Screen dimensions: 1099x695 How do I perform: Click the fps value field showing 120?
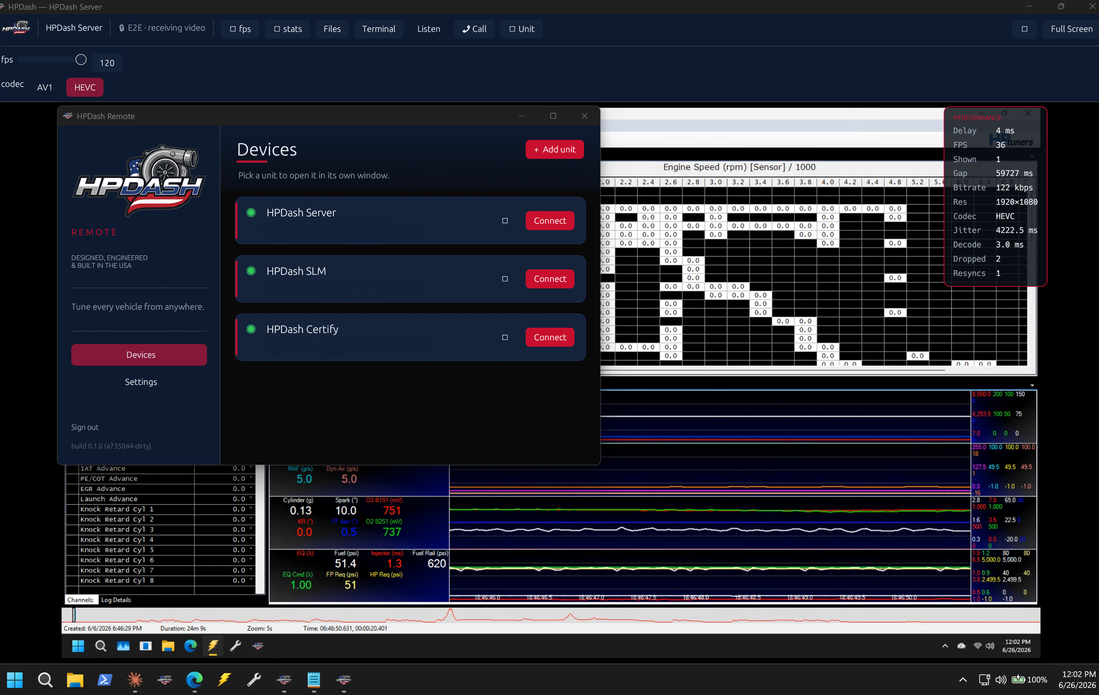(107, 63)
